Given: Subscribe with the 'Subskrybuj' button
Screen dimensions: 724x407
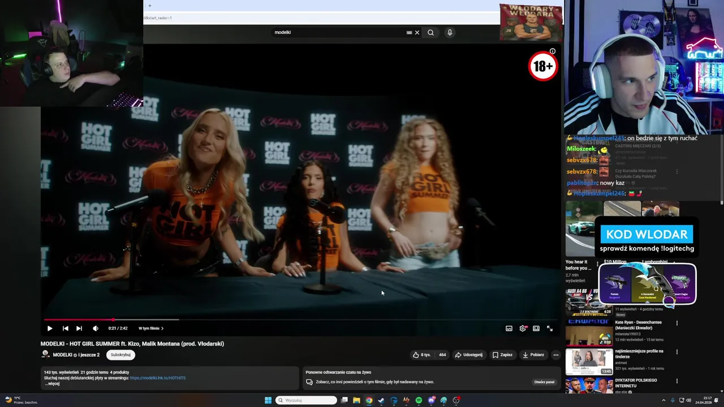Looking at the screenshot, I should click(120, 355).
